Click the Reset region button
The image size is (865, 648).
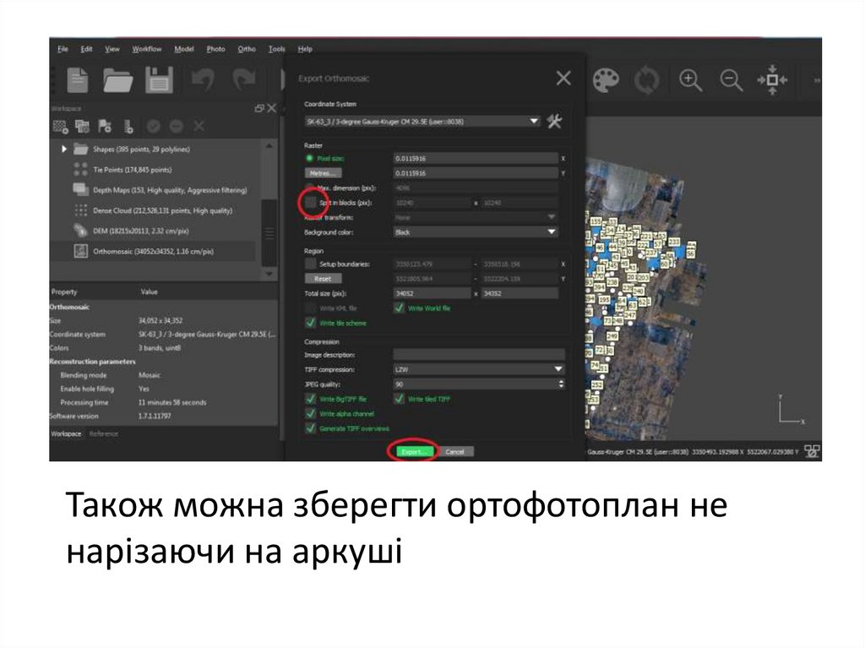click(x=323, y=279)
